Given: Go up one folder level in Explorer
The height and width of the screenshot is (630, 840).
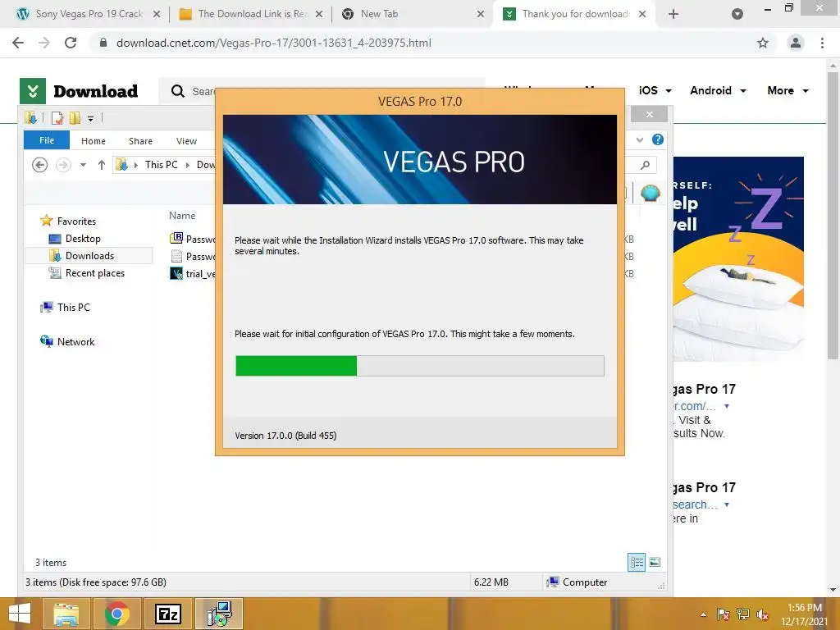Looking at the screenshot, I should pos(101,165).
